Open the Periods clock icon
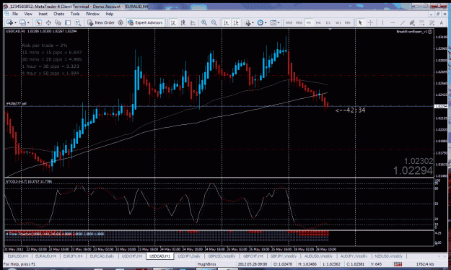The image size is (451, 270). pos(260,22)
